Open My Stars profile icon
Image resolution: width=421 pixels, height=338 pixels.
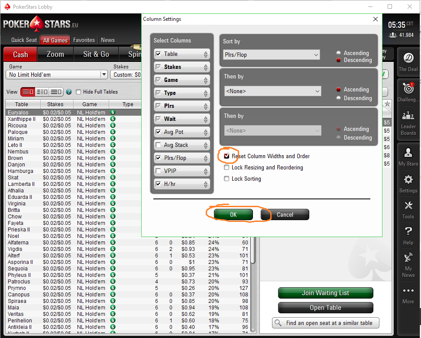[x=408, y=153]
